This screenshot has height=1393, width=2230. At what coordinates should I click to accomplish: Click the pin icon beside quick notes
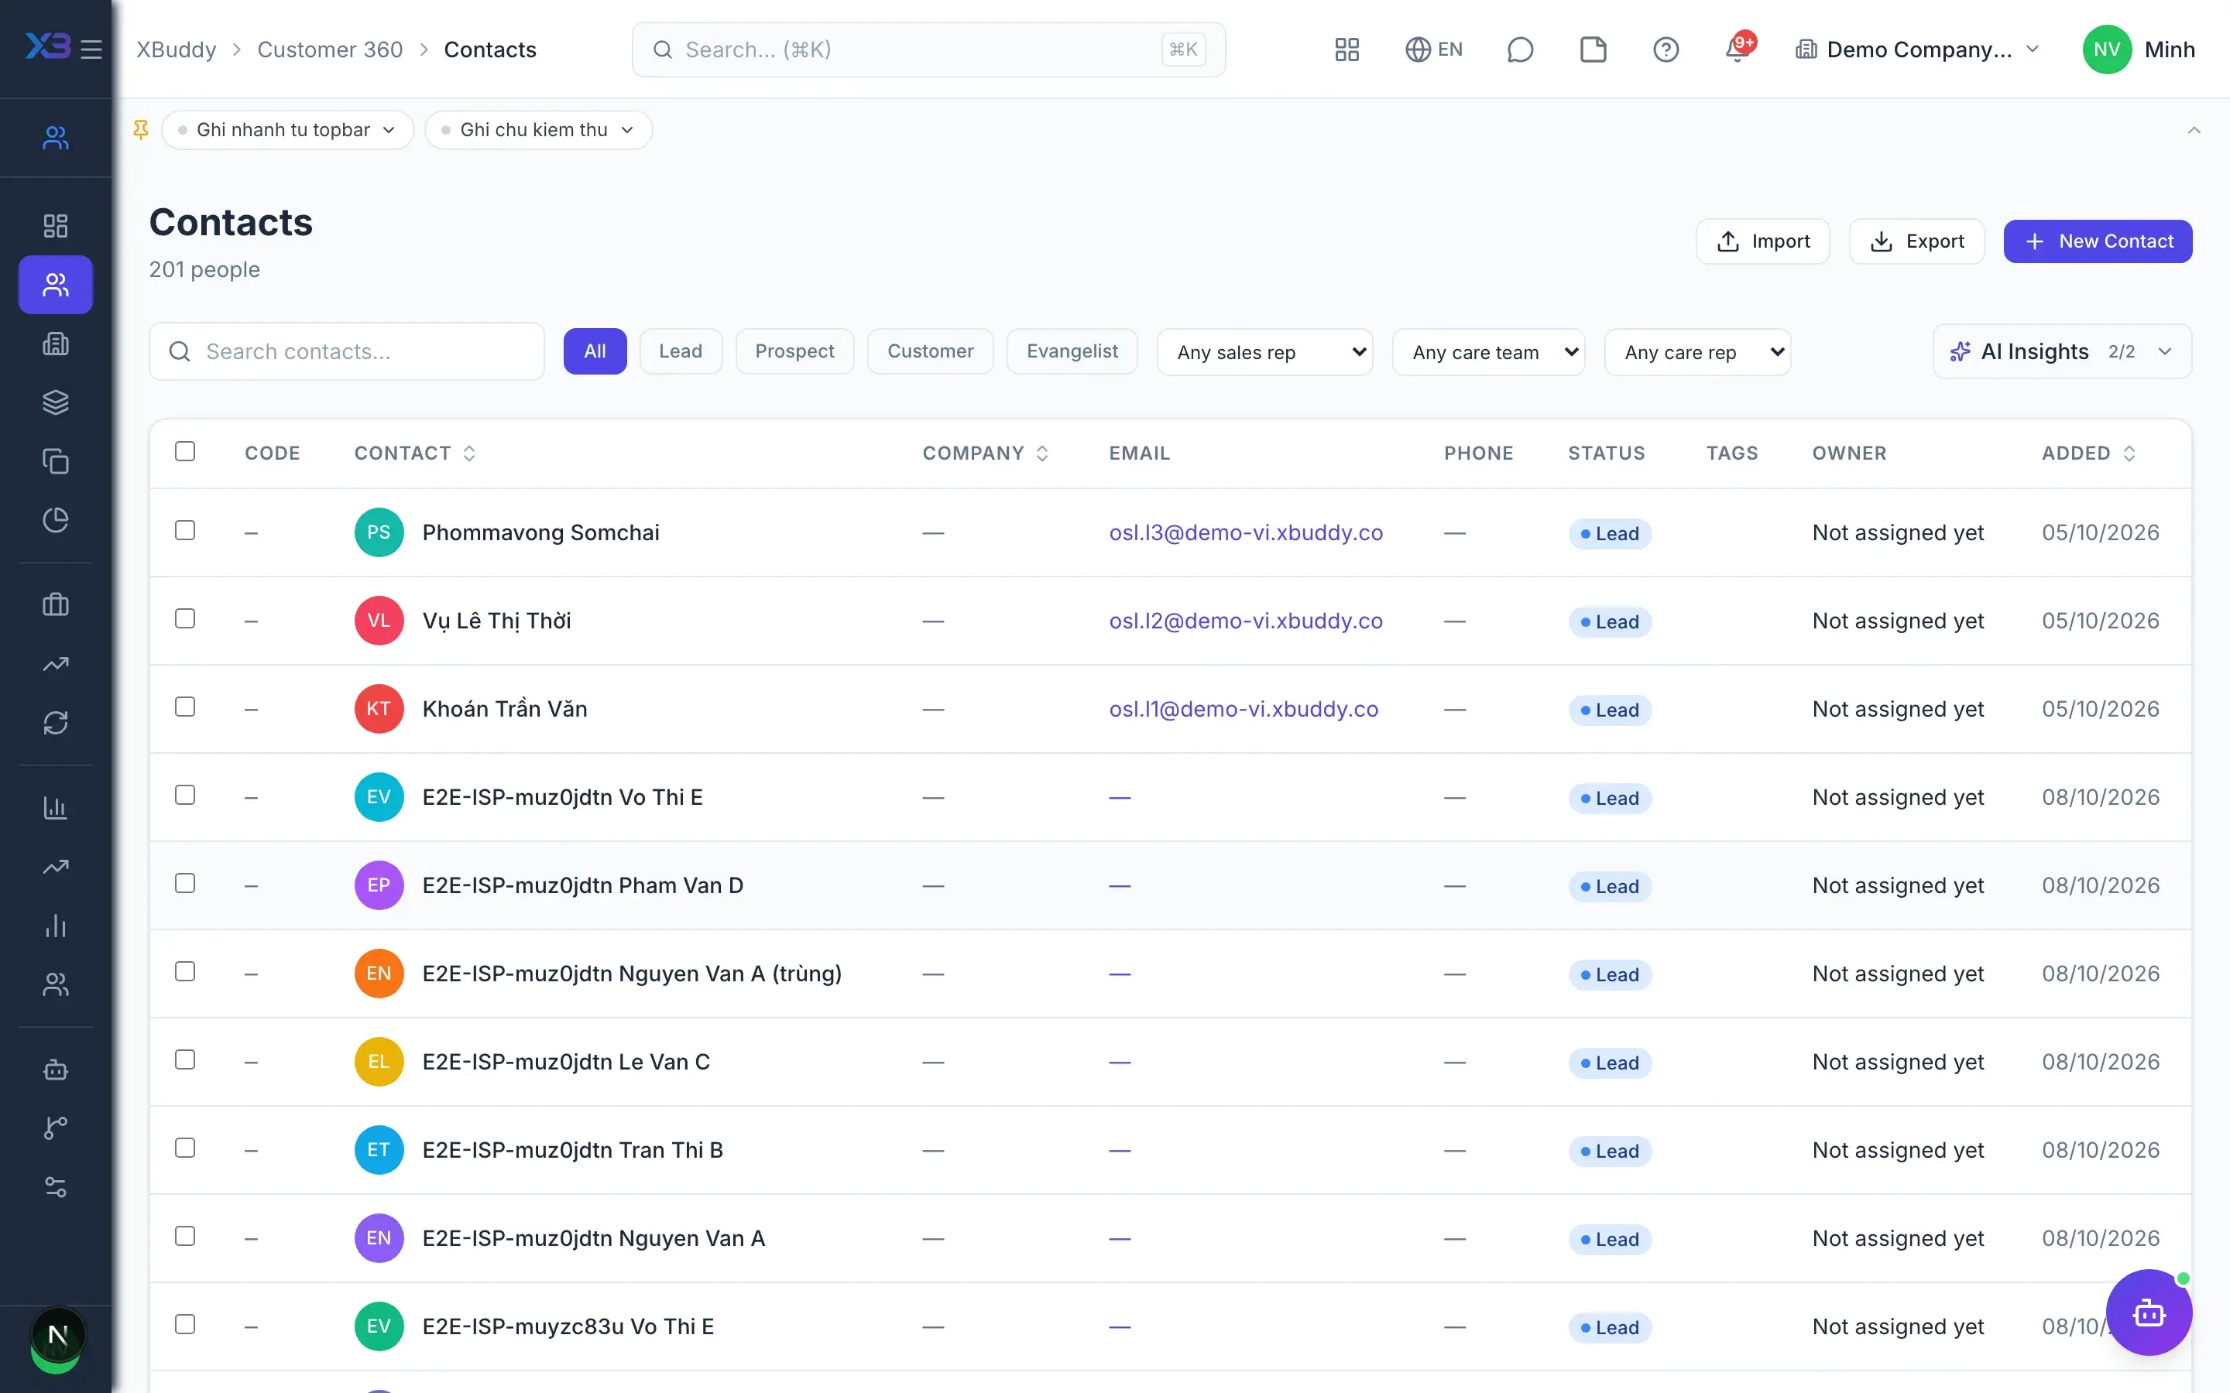click(x=141, y=130)
